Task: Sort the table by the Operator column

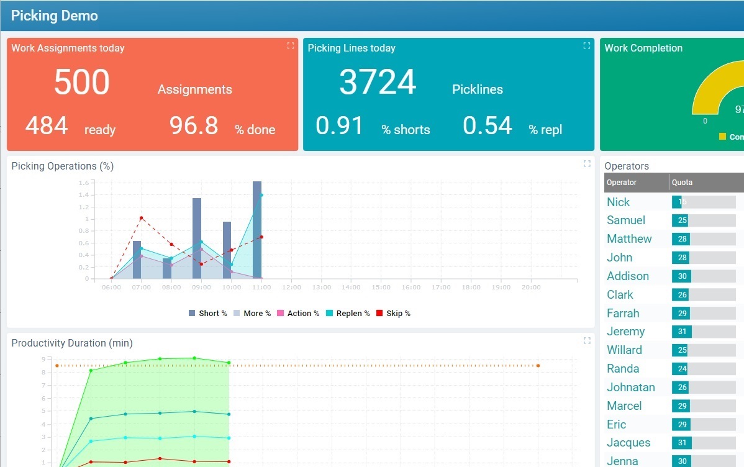Action: [x=621, y=182]
